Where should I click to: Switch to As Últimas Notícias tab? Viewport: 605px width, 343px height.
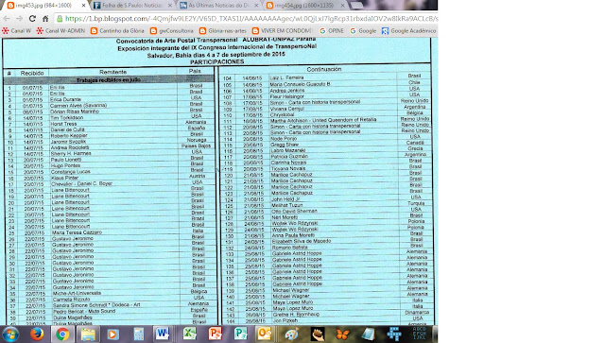click(218, 6)
